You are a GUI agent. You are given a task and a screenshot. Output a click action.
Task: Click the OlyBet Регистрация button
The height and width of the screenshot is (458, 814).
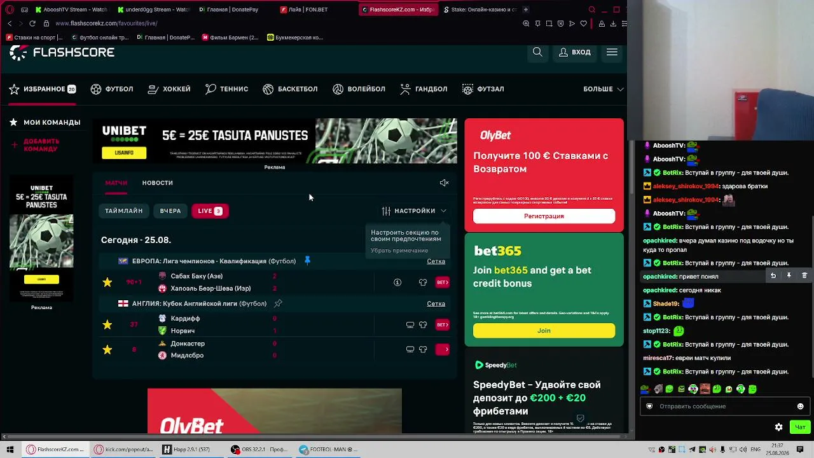[544, 216]
